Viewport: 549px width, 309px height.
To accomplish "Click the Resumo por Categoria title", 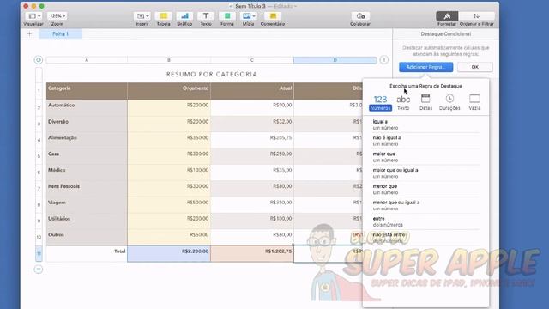I will pos(212,75).
